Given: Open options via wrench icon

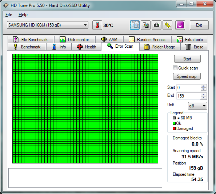Looking at the screenshot, I should tap(168, 25).
